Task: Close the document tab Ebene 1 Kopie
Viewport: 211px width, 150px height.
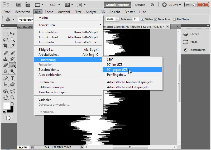Action: [x=167, y=27]
